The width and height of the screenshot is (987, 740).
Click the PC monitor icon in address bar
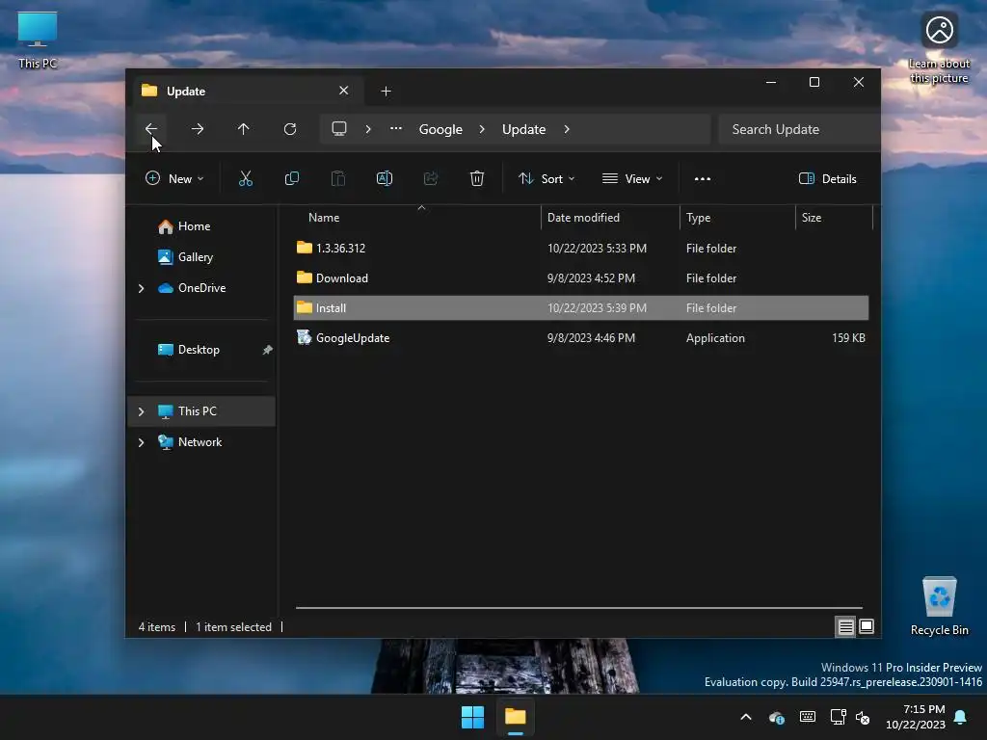[339, 129]
